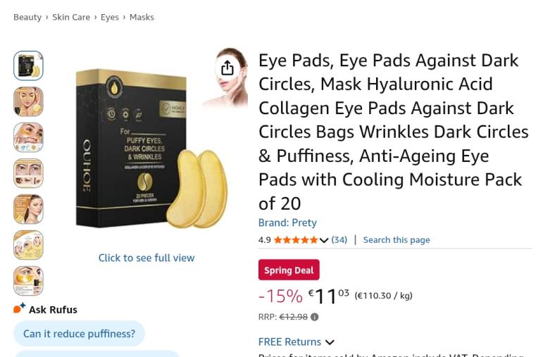Select the second product thumbnail
The image size is (543, 357).
28,102
